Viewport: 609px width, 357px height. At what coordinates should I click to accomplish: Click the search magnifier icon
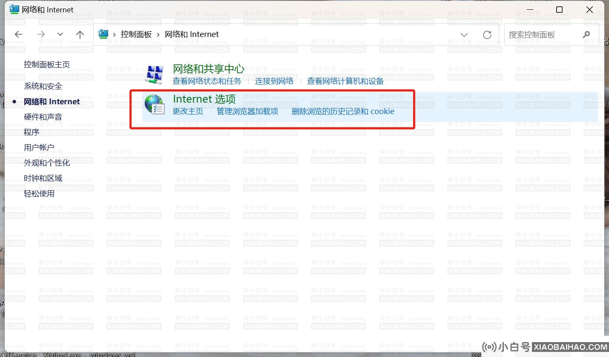pos(586,34)
